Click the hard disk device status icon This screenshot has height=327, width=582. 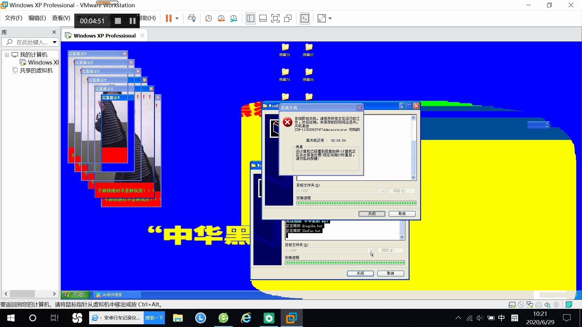[x=512, y=305]
